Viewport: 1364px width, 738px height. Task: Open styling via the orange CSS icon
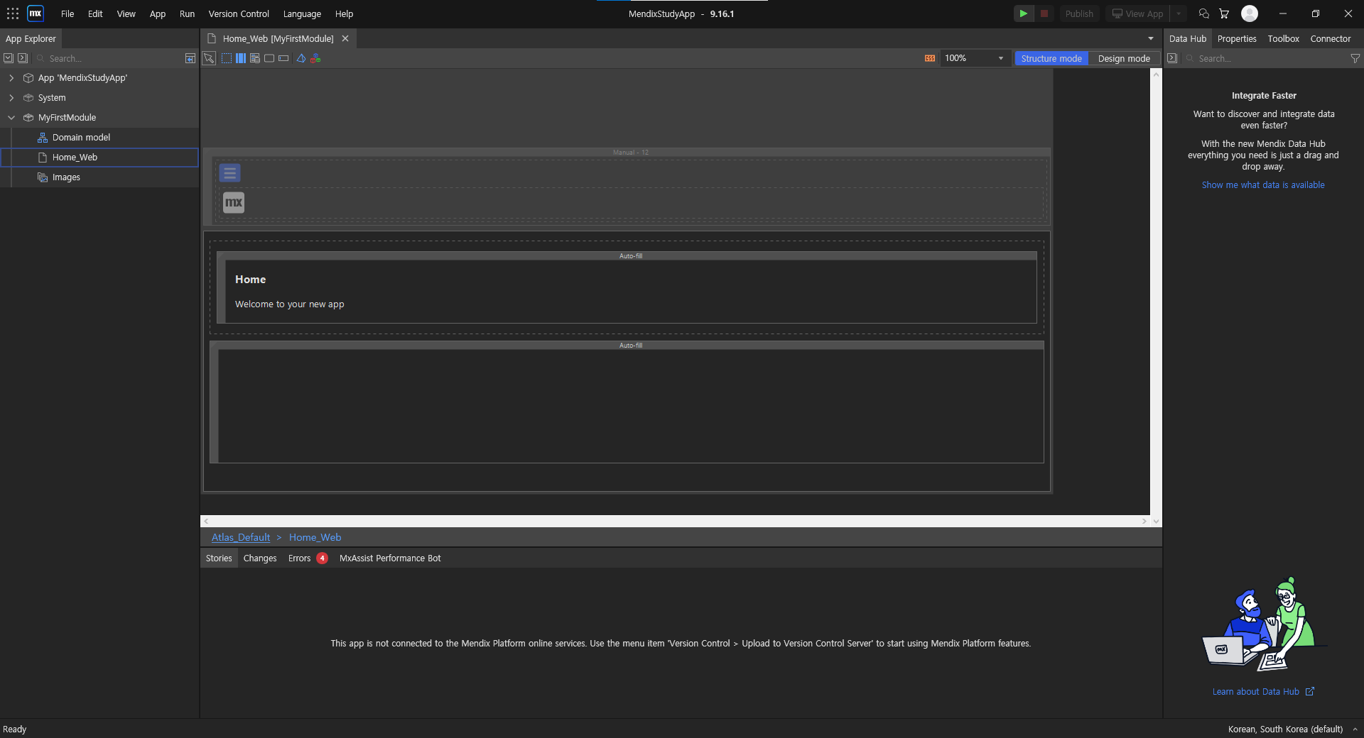pos(930,58)
